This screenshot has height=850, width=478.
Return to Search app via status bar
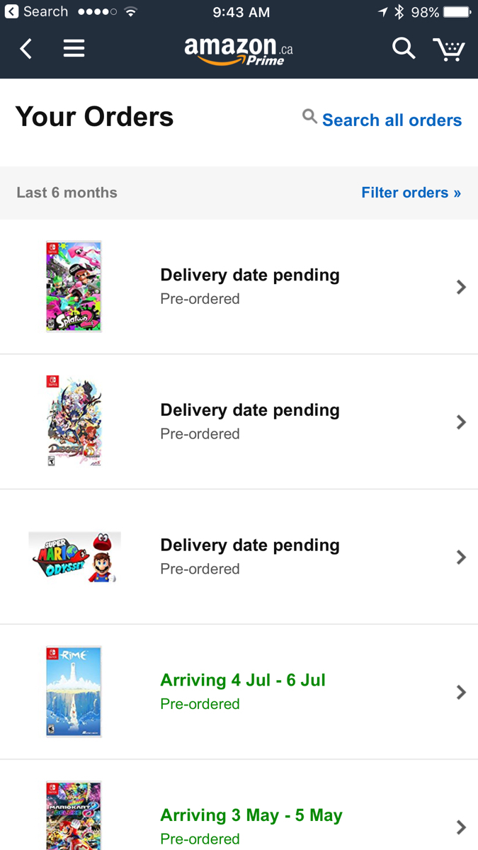[x=36, y=12]
